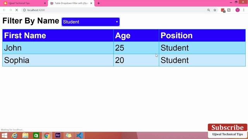Image resolution: width=248 pixels, height=139 pixels.
Task: Click Student cell in John's row
Action: tap(202, 48)
